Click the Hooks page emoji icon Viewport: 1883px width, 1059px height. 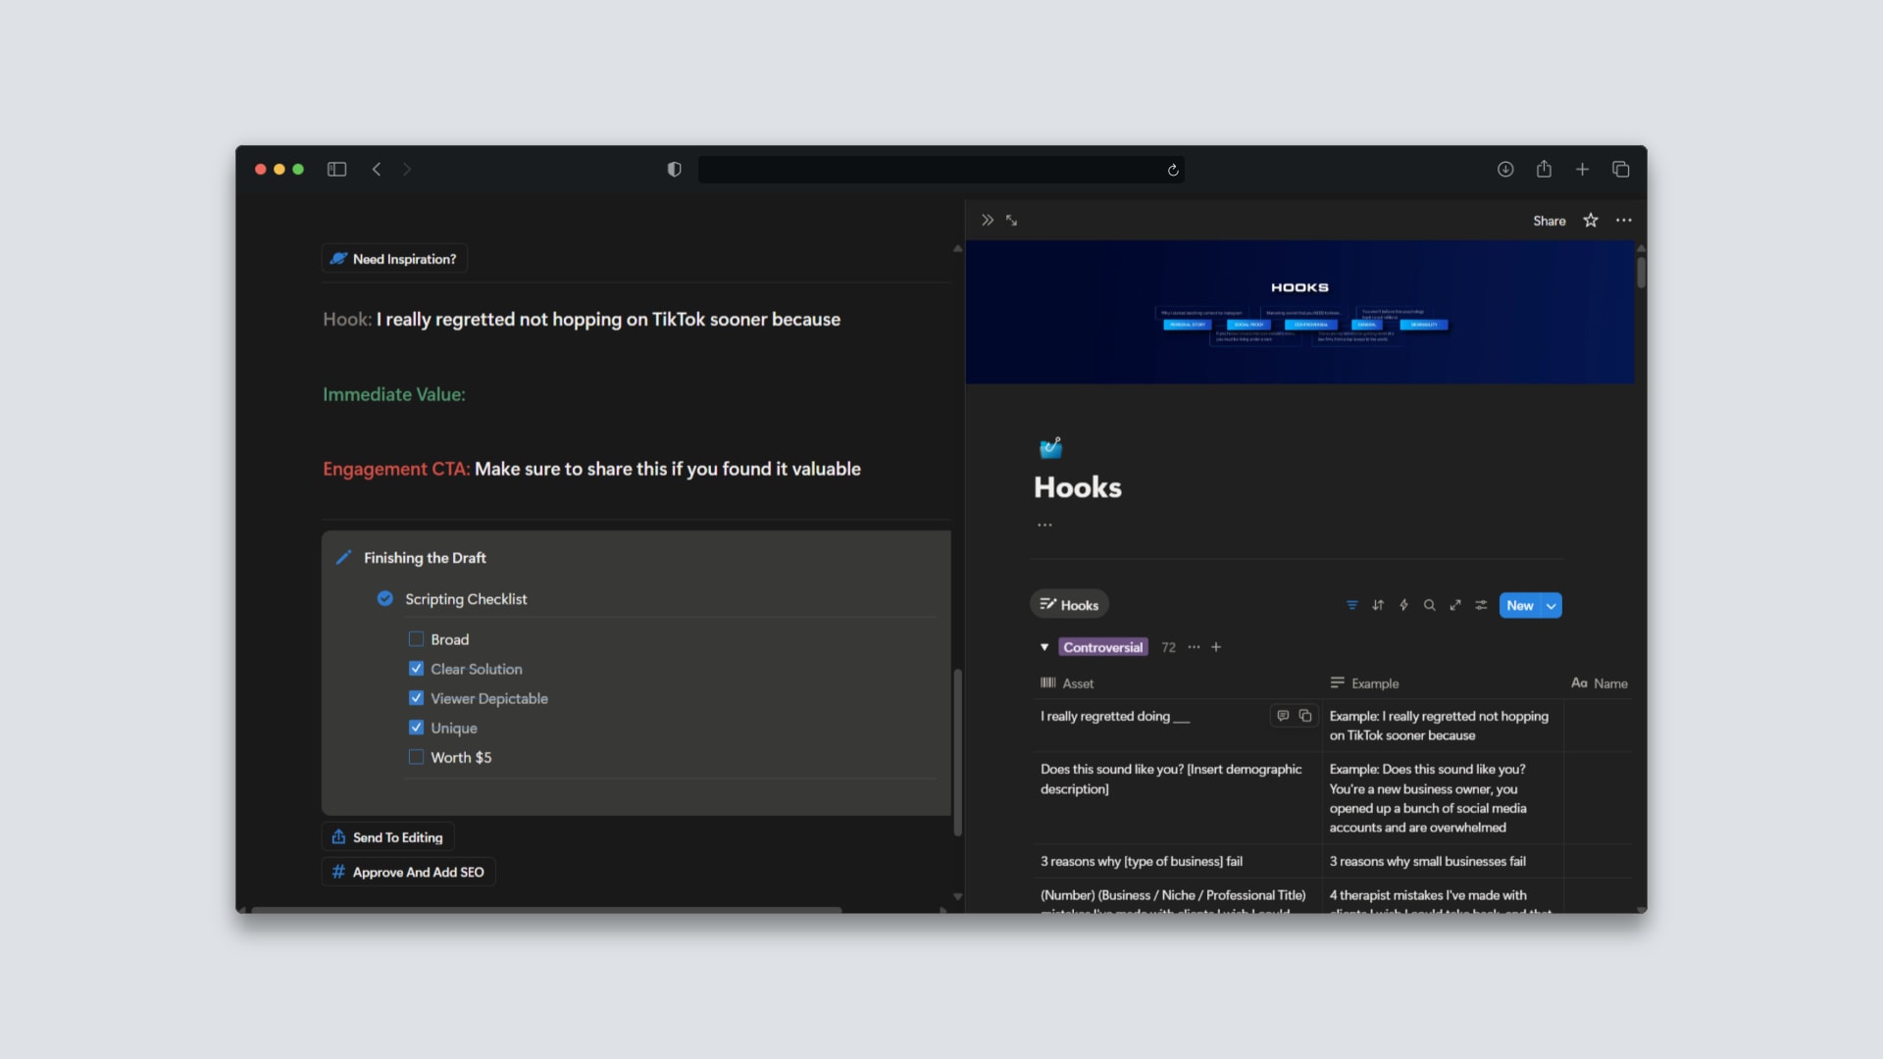click(x=1050, y=448)
